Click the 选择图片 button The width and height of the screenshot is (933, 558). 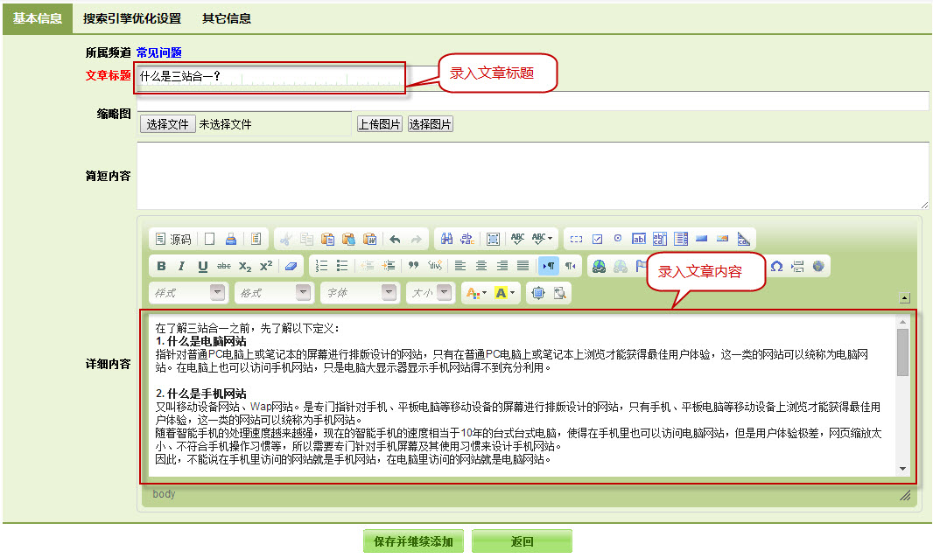431,123
